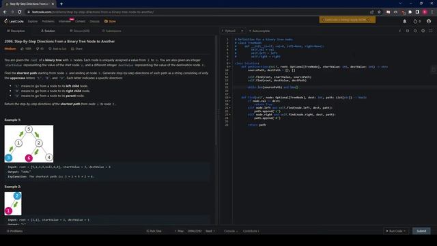Click the Example 1 tree image
Screen dimensions: 437x246
[29, 143]
